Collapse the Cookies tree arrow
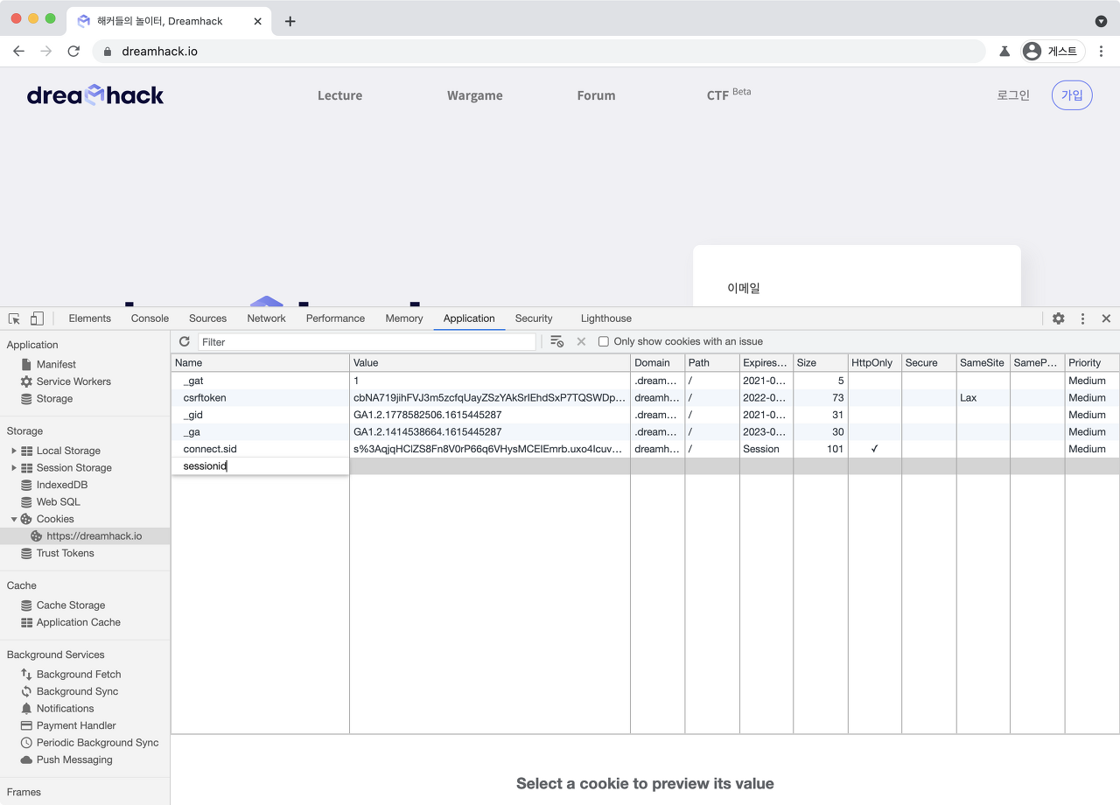The width and height of the screenshot is (1120, 805). point(14,519)
